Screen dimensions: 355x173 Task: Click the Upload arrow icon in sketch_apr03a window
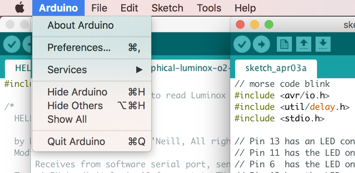(261, 44)
